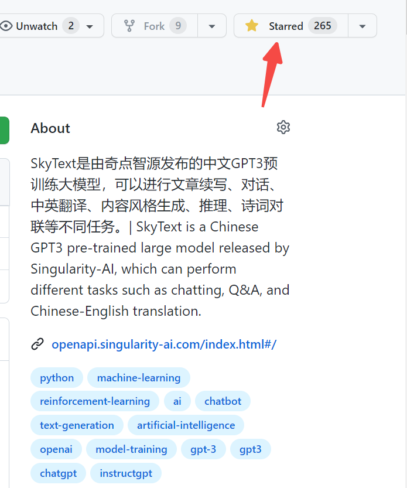Open the text-generation topic tag
Screen dimensions: 407x488
[77, 425]
